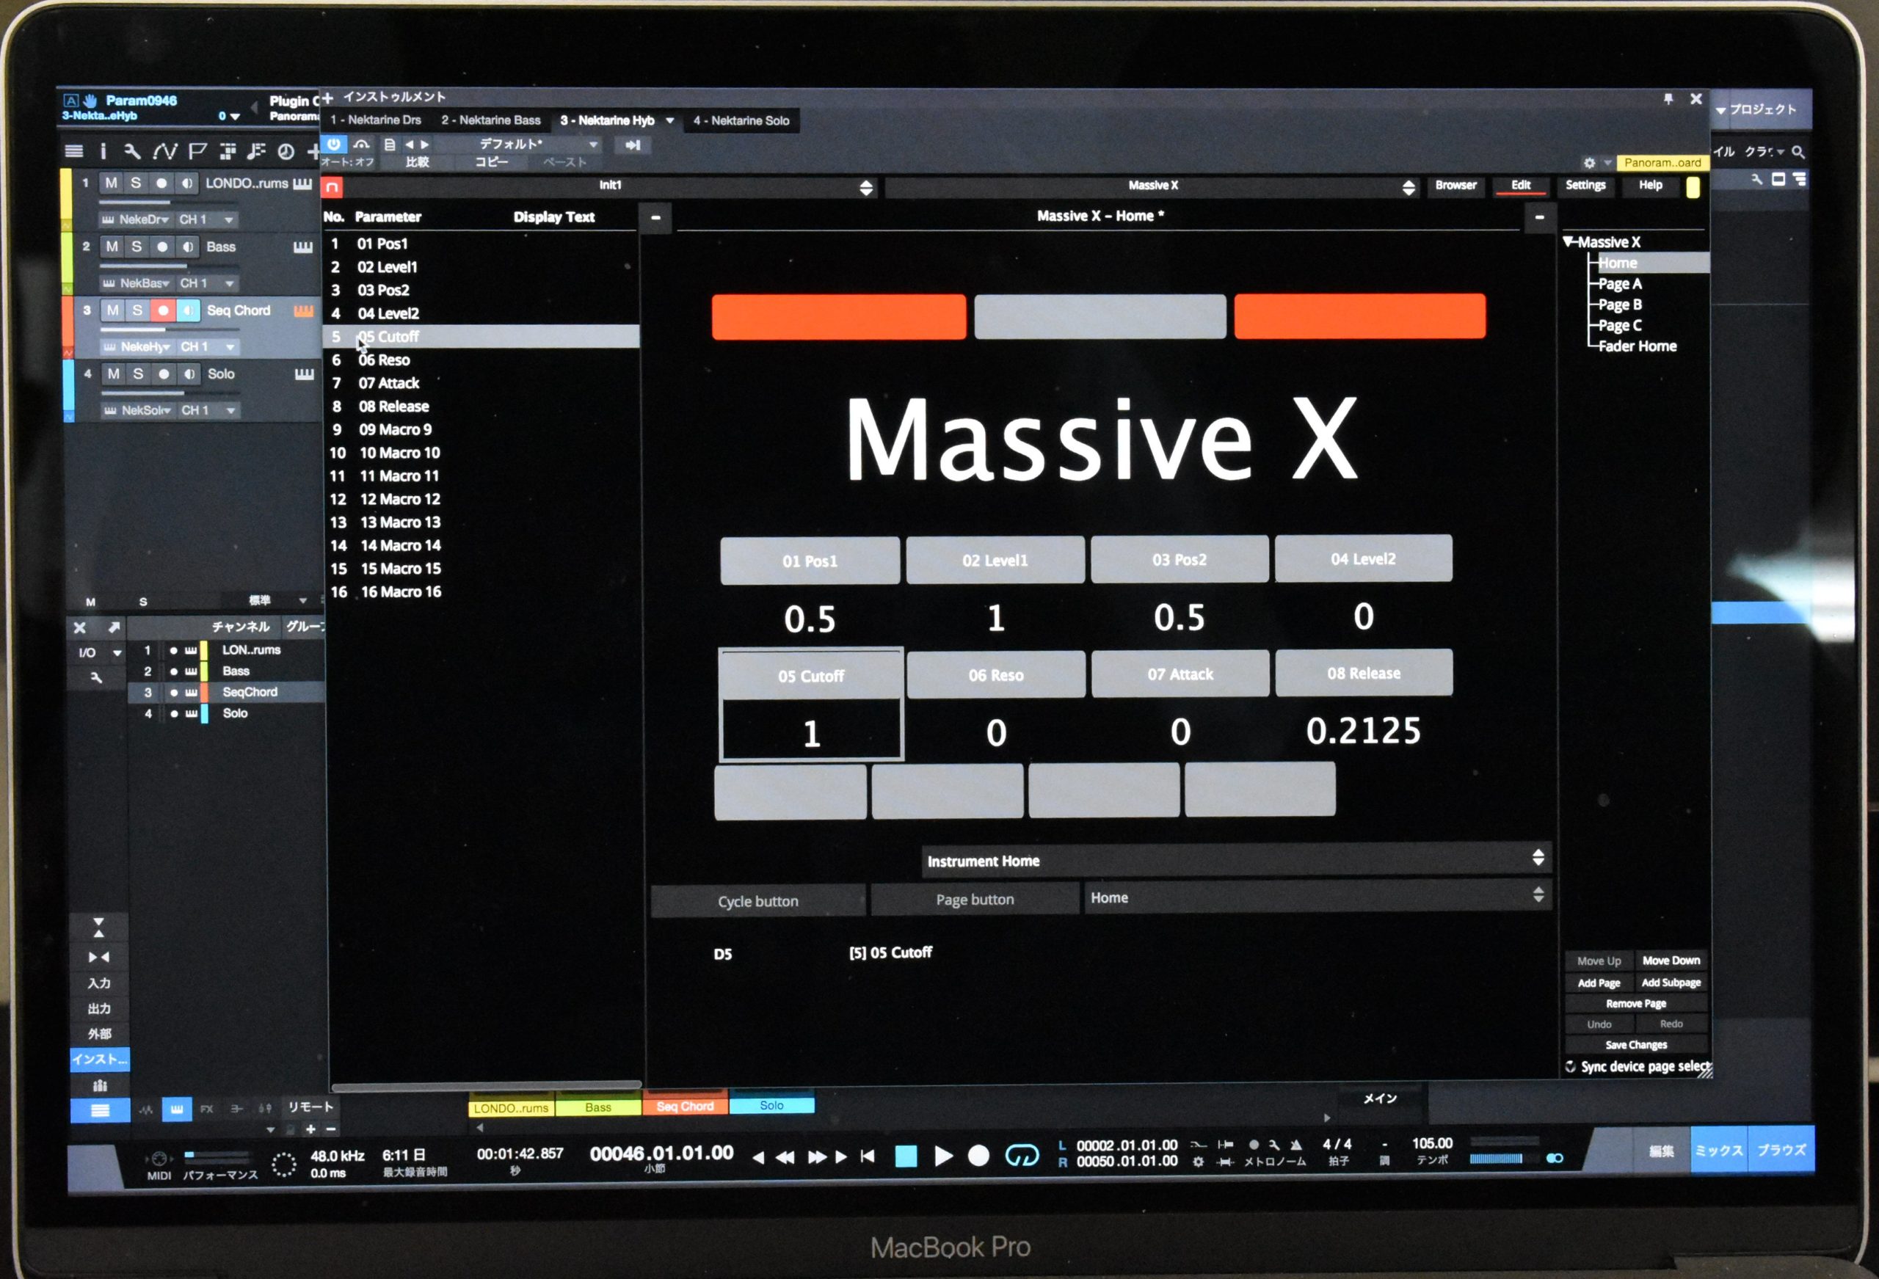Viewport: 1879px width, 1279px height.
Task: Click the sidechain arrow button in plugin header
Action: (632, 145)
